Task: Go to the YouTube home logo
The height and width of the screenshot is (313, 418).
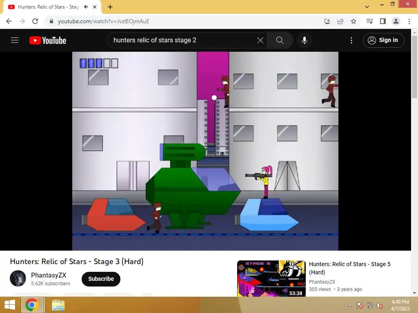Action: pyautogui.click(x=48, y=40)
